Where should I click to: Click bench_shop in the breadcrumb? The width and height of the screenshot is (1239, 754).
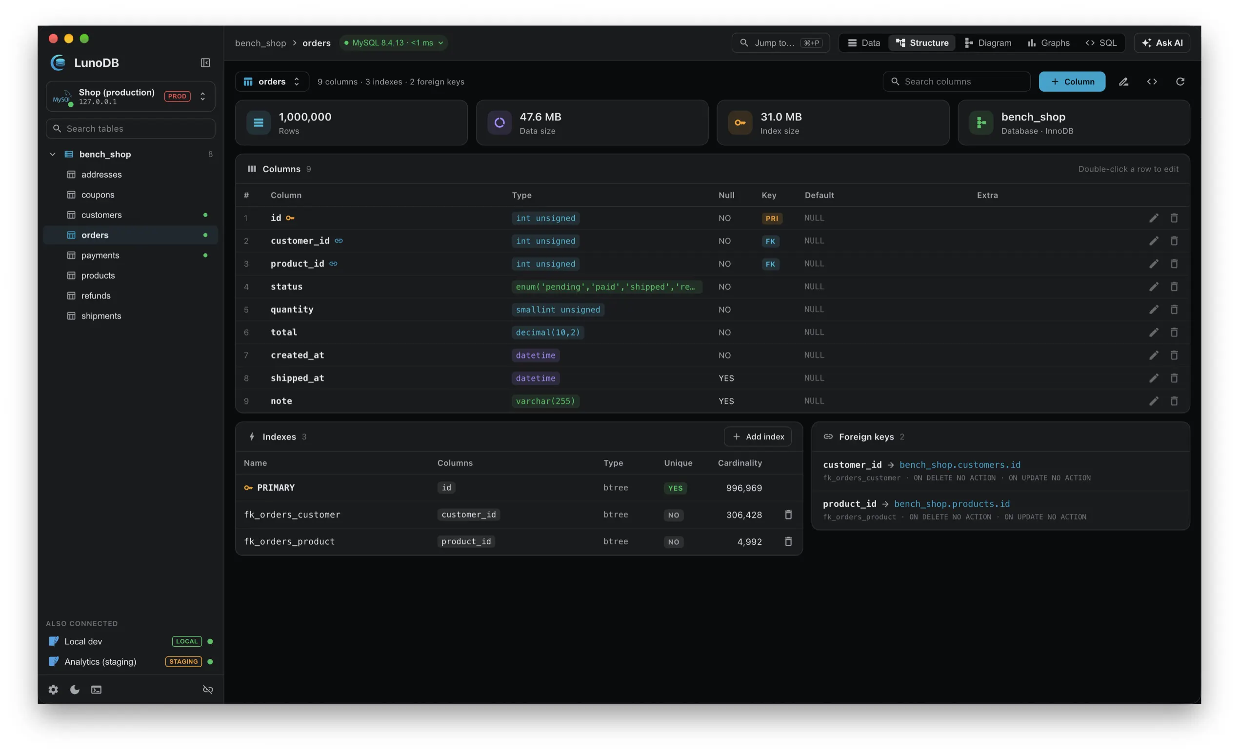[x=260, y=43]
